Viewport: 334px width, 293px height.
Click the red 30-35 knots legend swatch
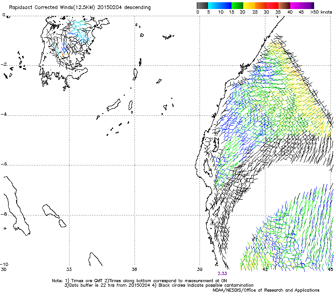tap(273, 5)
